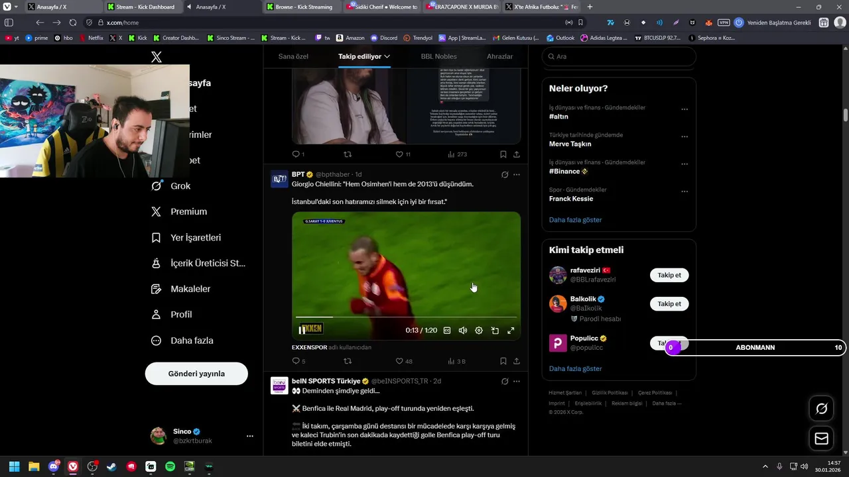Share the top post with 273 views

(517, 154)
